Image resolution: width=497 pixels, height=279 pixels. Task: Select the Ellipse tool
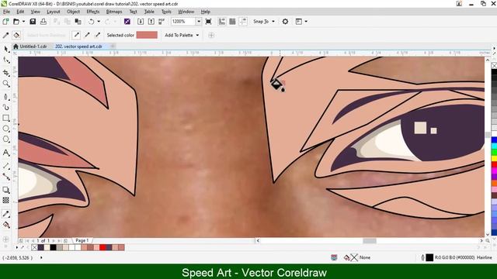pos(6,129)
